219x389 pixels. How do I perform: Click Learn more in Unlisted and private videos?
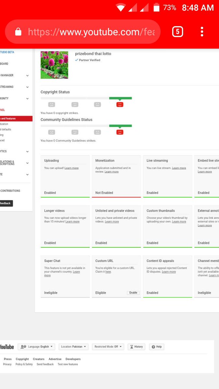pos(112,222)
